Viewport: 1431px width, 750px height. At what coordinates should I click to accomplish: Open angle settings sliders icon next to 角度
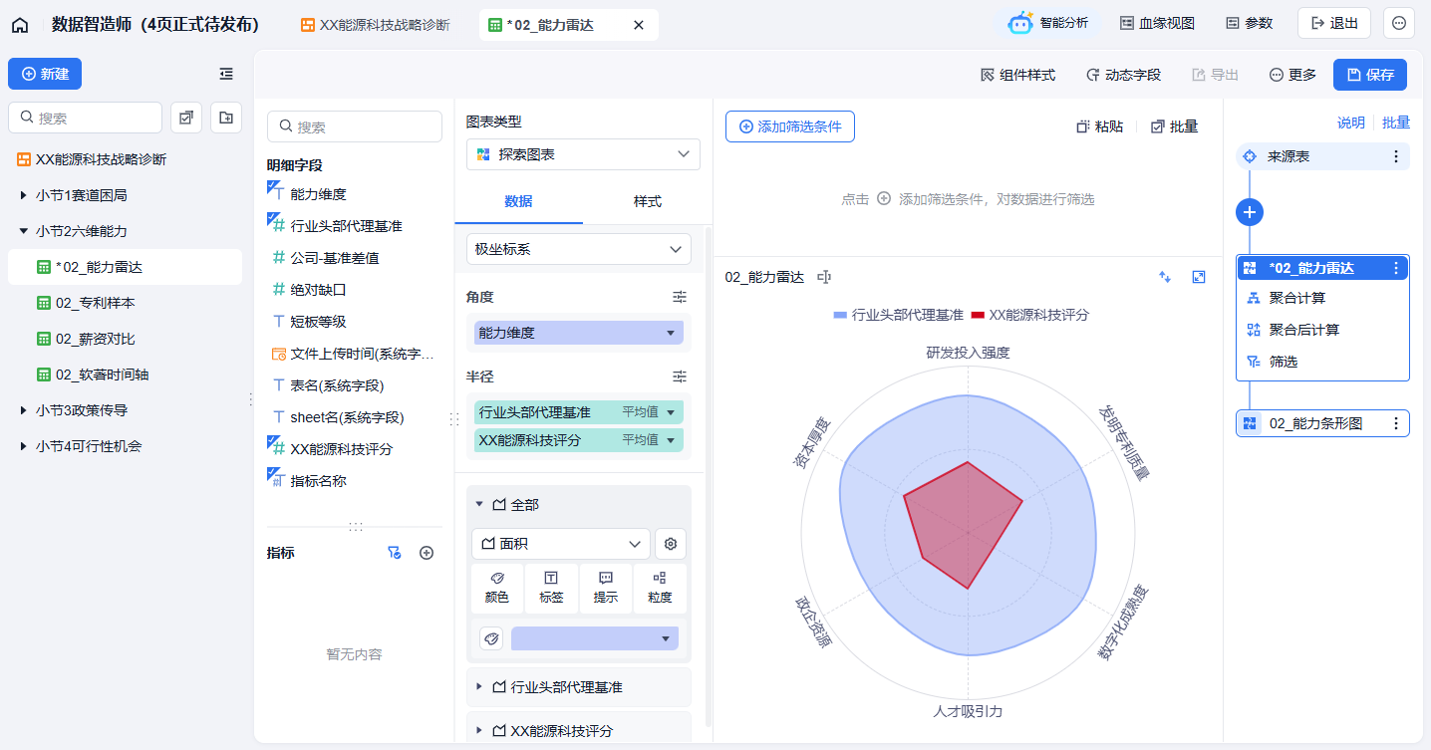click(680, 297)
